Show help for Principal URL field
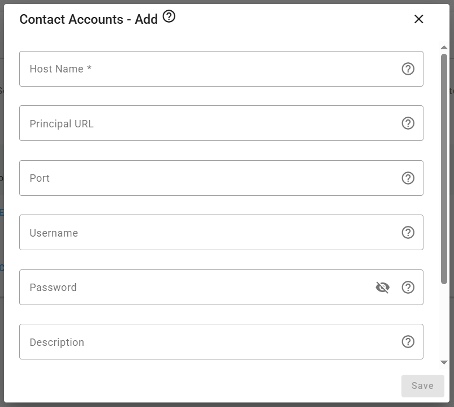454x407 pixels. coord(408,123)
